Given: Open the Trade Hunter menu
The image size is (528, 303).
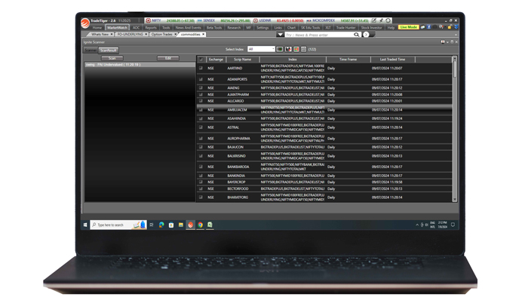Looking at the screenshot, I should (x=345, y=28).
